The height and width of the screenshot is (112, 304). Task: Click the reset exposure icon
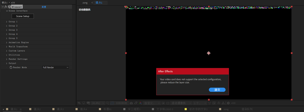(x=228, y=103)
